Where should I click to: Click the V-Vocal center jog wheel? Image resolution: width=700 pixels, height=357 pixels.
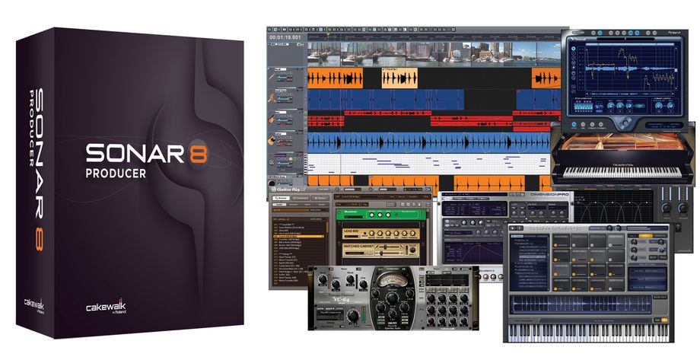(x=625, y=121)
